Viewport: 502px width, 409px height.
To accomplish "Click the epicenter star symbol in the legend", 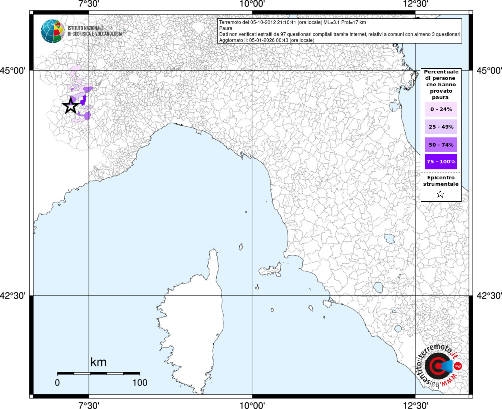I will pos(440,194).
